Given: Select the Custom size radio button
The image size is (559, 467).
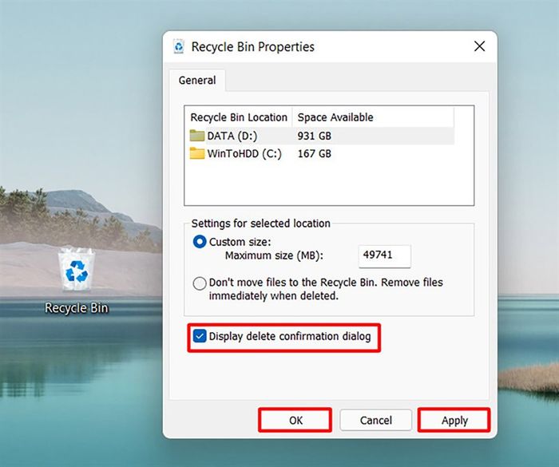Looking at the screenshot, I should (200, 242).
